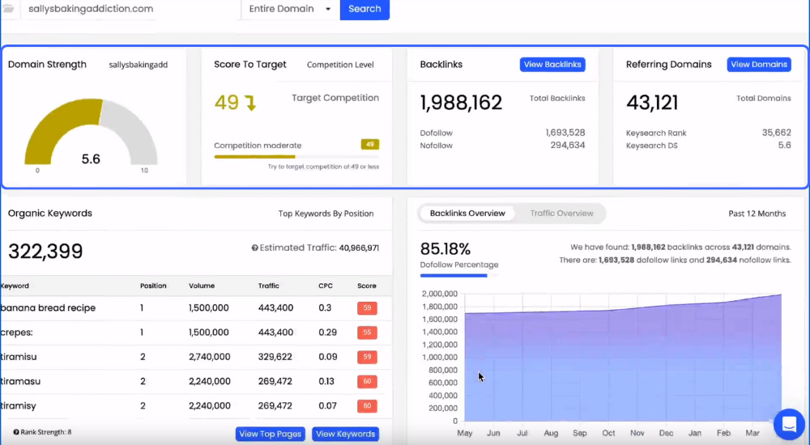The image size is (810, 445).
Task: Click the red score badge for tiramisu
Action: [367, 357]
